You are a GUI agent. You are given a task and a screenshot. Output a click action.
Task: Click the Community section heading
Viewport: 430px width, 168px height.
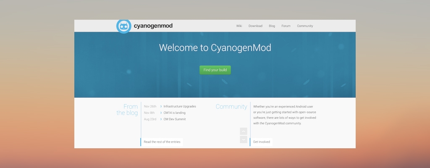pos(231,107)
